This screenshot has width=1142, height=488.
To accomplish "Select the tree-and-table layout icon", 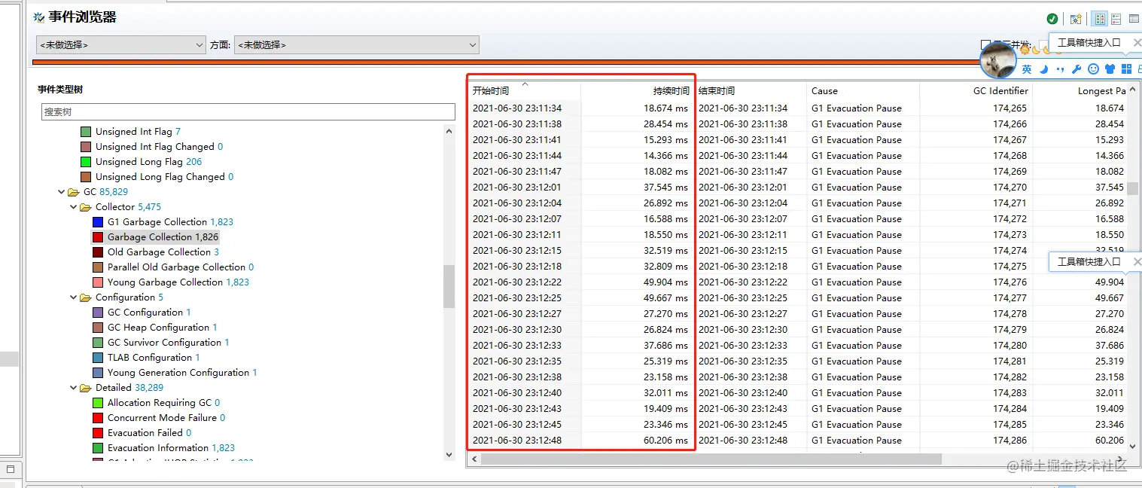I will click(x=1100, y=19).
